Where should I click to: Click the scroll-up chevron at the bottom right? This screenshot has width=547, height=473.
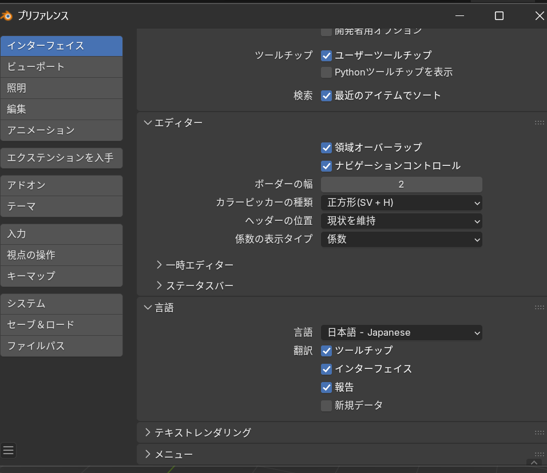click(x=534, y=463)
